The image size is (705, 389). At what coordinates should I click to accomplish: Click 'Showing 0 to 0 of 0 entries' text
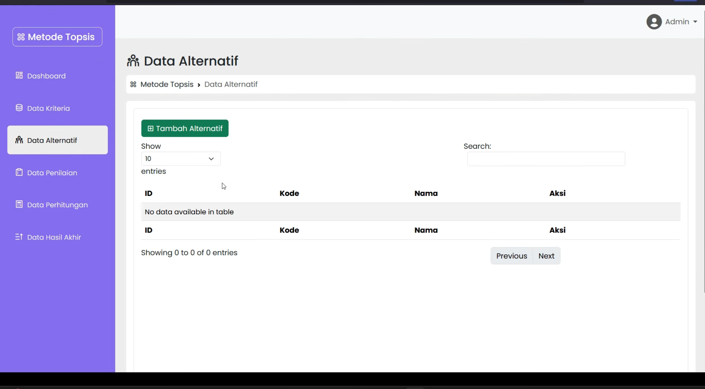click(x=189, y=253)
